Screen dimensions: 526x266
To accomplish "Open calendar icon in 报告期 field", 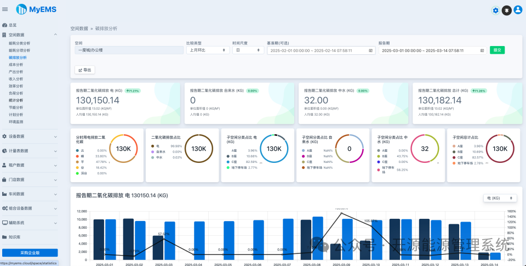I will click(482, 50).
